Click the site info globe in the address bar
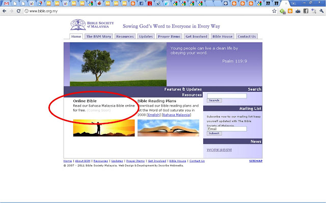 click(x=26, y=11)
